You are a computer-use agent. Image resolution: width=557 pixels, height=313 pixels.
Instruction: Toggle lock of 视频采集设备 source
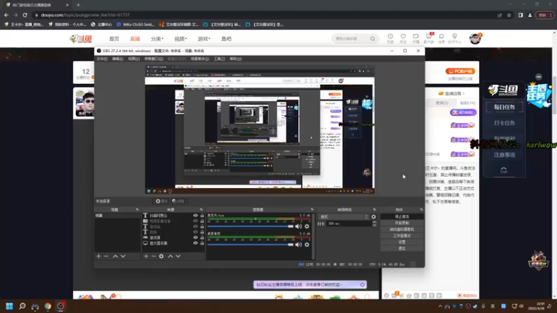[x=202, y=220]
